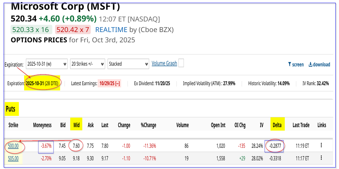Open links menu for 500.00 strike row
This screenshot has width=339, height=169.
pos(321,145)
